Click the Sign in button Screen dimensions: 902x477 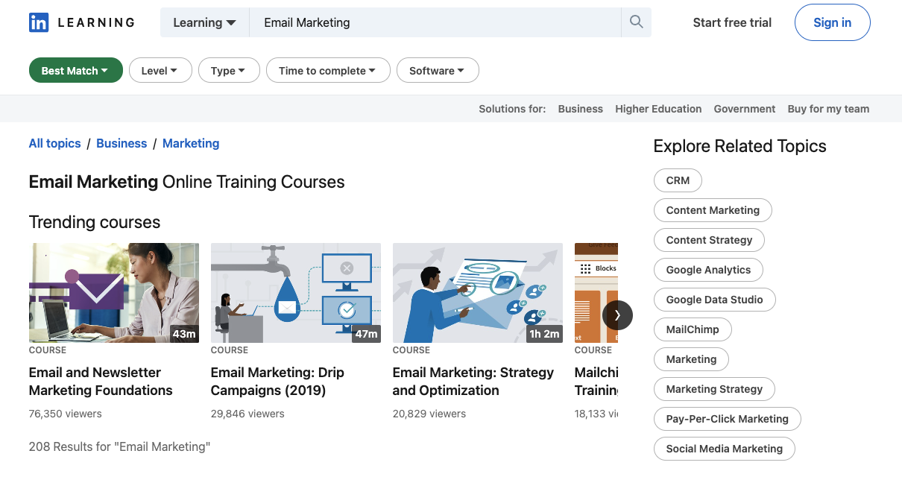pyautogui.click(x=832, y=22)
